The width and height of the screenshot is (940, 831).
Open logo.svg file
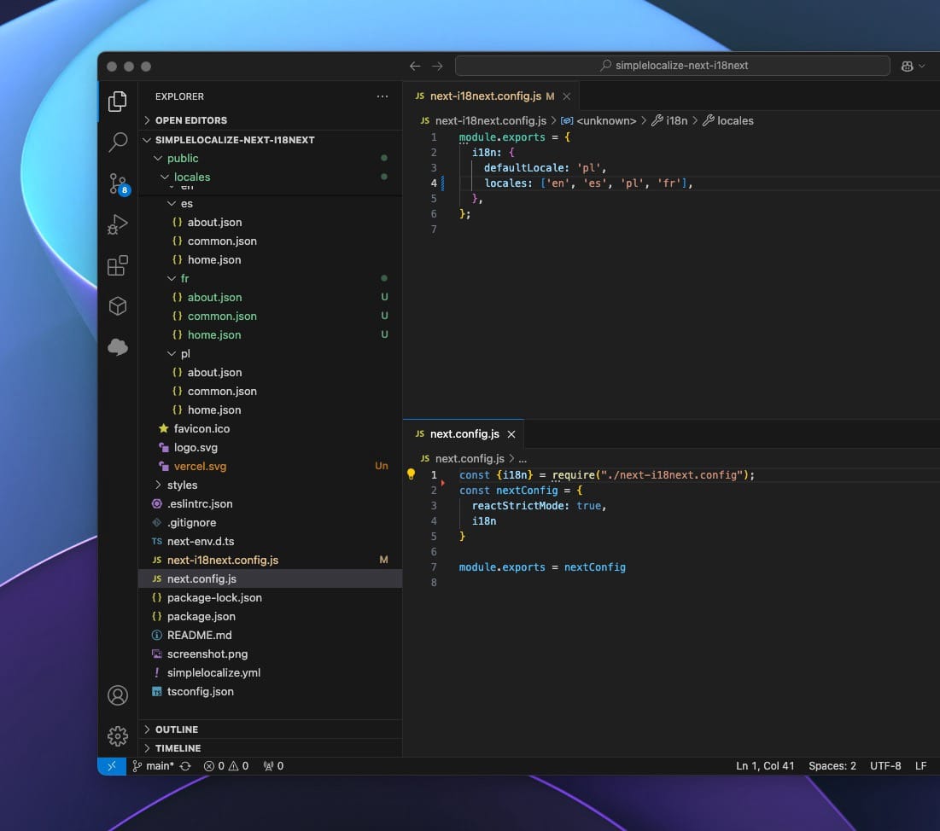(x=196, y=448)
